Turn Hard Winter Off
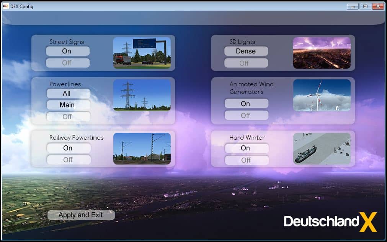 click(x=246, y=160)
